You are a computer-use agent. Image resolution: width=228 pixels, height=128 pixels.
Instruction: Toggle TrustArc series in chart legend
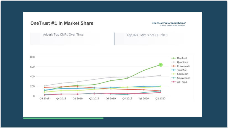179,70
